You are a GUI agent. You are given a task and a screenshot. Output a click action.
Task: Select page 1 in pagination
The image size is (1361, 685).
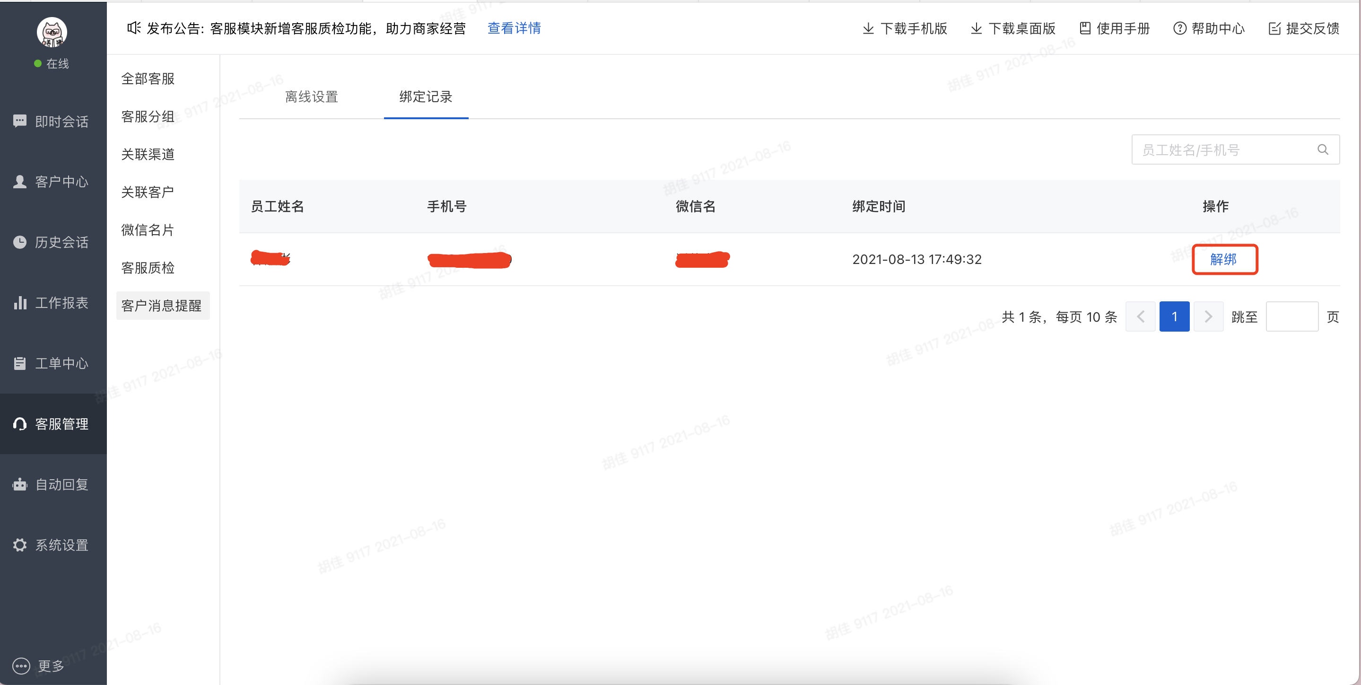coord(1174,316)
